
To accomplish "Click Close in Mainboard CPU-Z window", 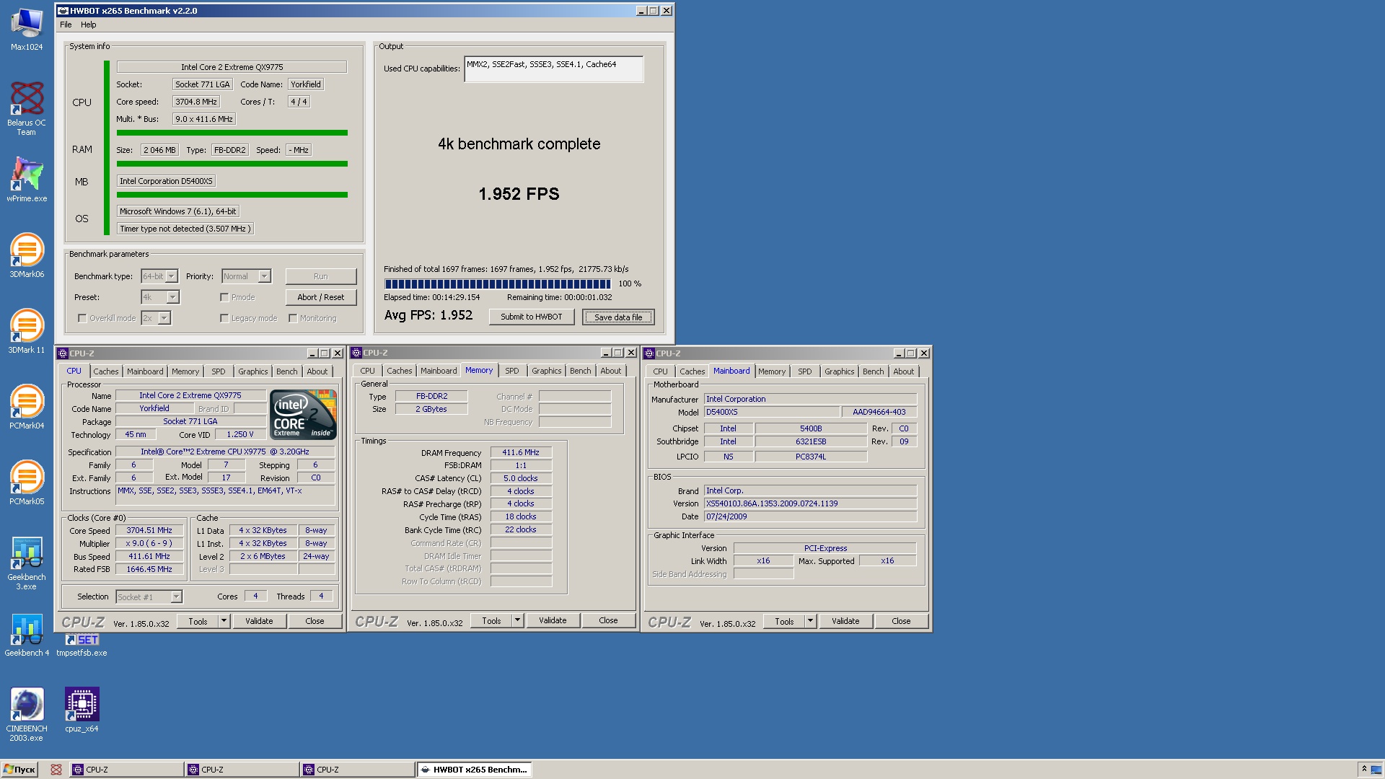I will point(901,621).
